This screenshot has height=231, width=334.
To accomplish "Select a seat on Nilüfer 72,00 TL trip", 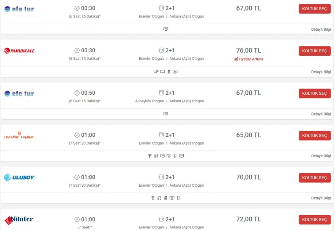I will (x=314, y=220).
